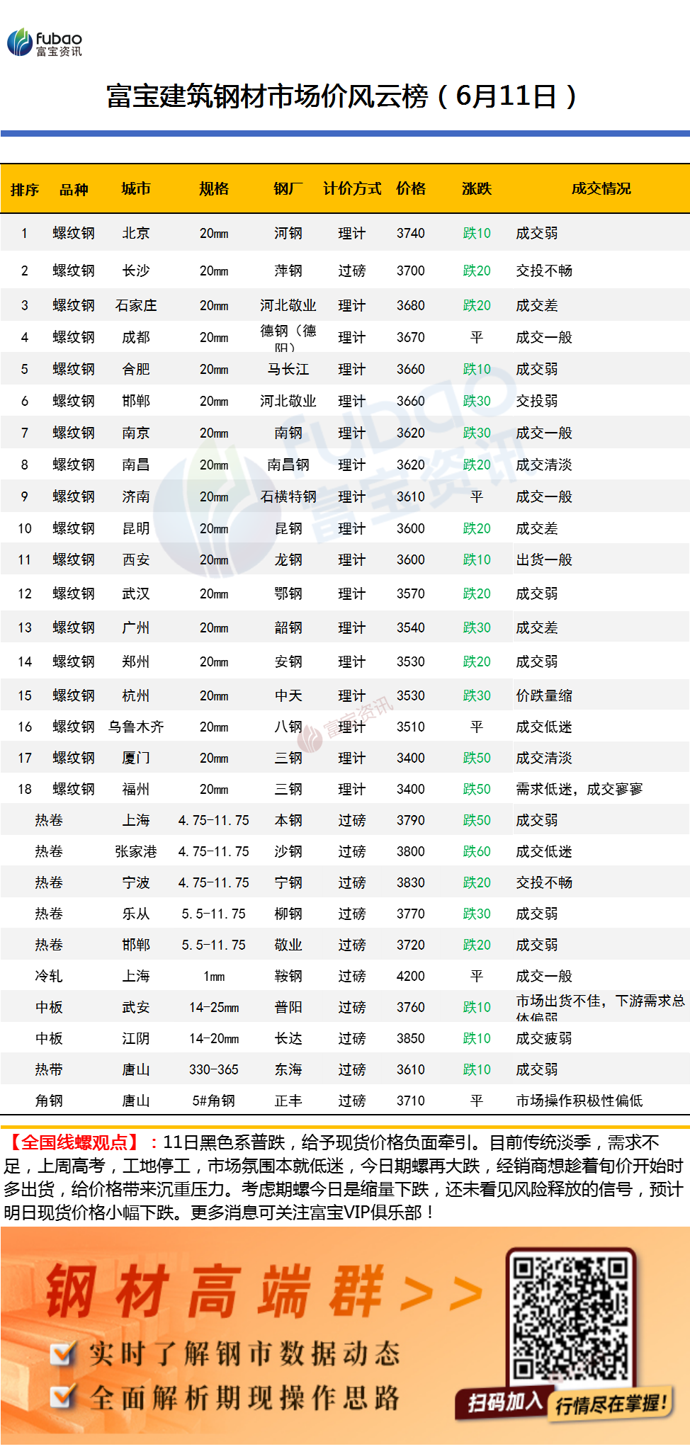The width and height of the screenshot is (690, 1449).
Task: Click 成都 city cell
Action: tap(136, 337)
